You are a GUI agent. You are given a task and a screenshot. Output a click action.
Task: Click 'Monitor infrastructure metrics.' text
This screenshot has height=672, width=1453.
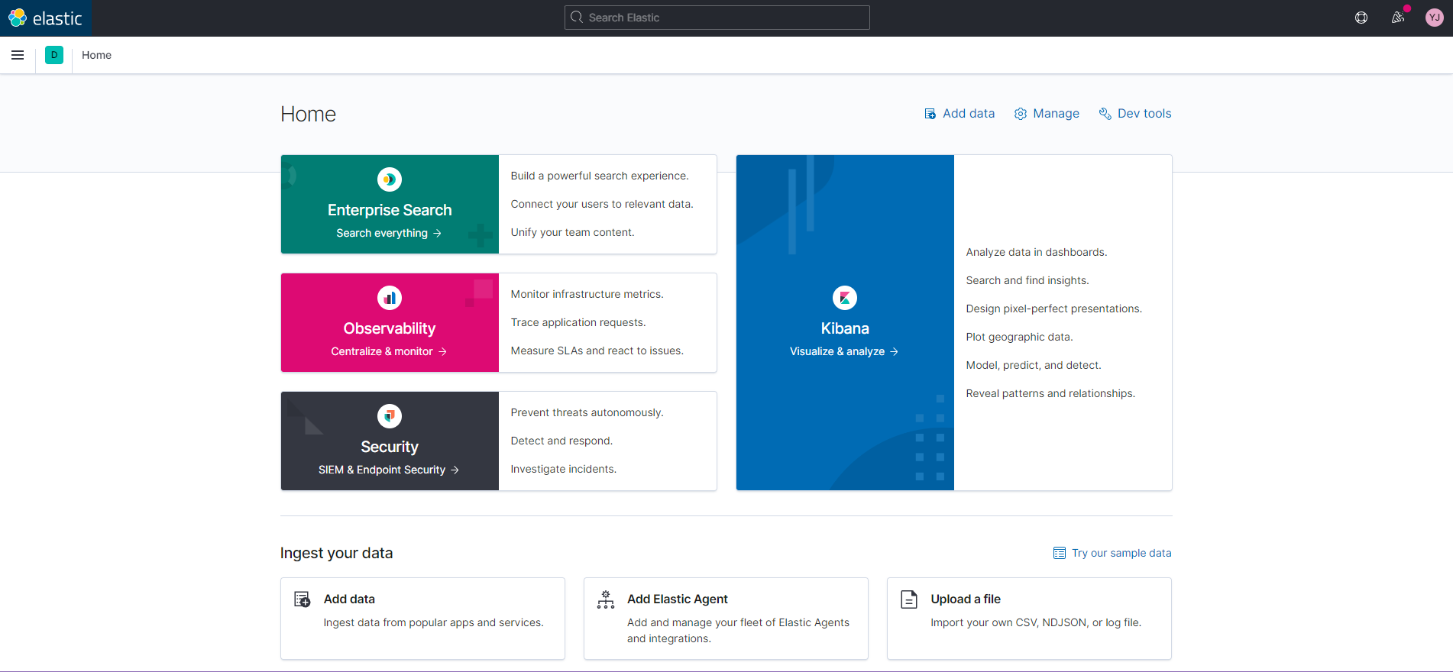coord(587,294)
